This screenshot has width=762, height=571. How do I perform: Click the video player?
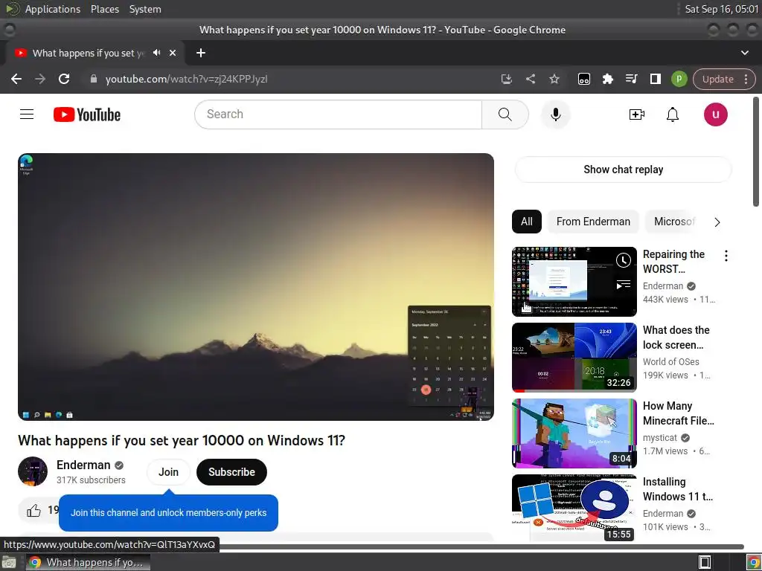(256, 286)
